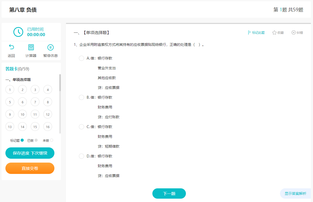Open the 计算器 (calculator) tool
Viewport: 313px width, 202px height.
coord(31,47)
